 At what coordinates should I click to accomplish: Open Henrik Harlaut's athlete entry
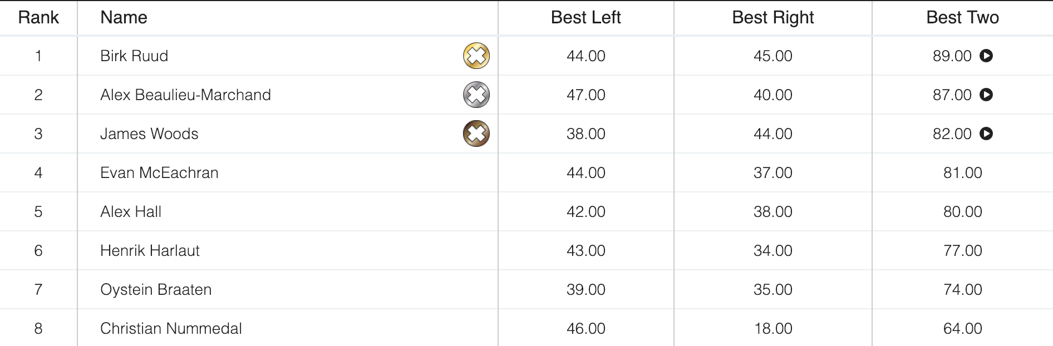[150, 250]
